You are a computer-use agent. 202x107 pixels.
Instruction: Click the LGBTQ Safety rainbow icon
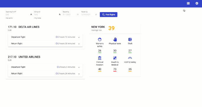coord(130,58)
